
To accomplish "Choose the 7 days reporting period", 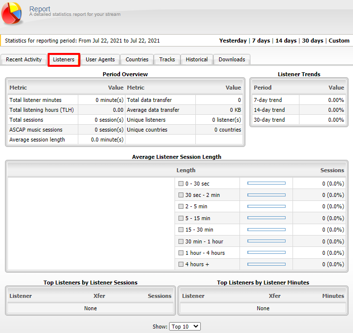I will (261, 41).
